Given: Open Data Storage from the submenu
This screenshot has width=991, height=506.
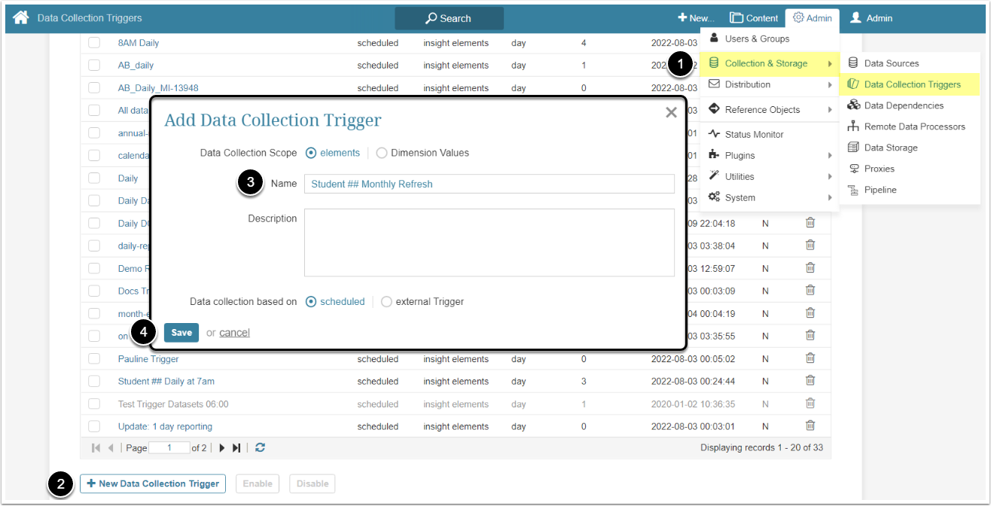Looking at the screenshot, I should (x=890, y=148).
